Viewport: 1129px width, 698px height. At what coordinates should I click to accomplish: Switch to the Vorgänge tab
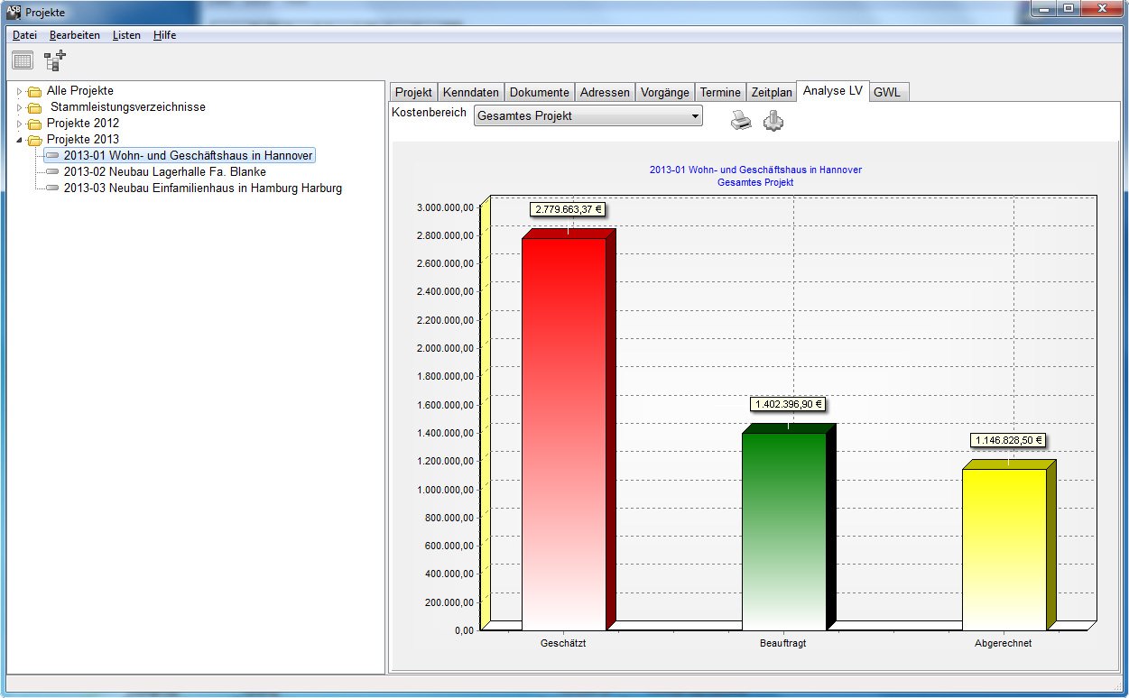(x=665, y=92)
